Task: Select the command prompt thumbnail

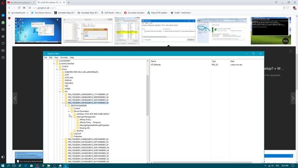Action: (271, 31)
